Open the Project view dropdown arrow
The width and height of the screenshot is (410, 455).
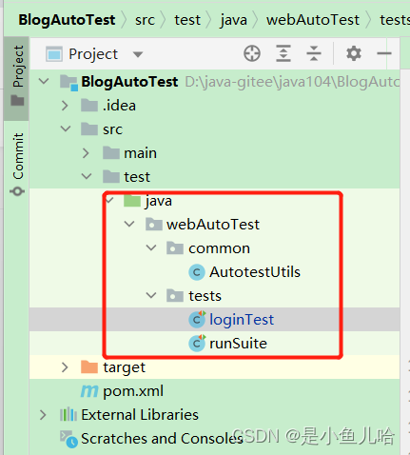[x=138, y=54]
